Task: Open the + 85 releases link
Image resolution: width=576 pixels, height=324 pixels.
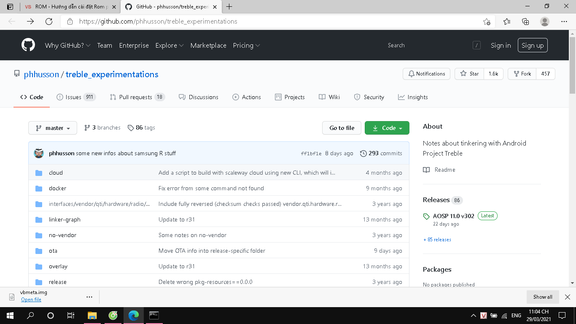Action: click(437, 240)
